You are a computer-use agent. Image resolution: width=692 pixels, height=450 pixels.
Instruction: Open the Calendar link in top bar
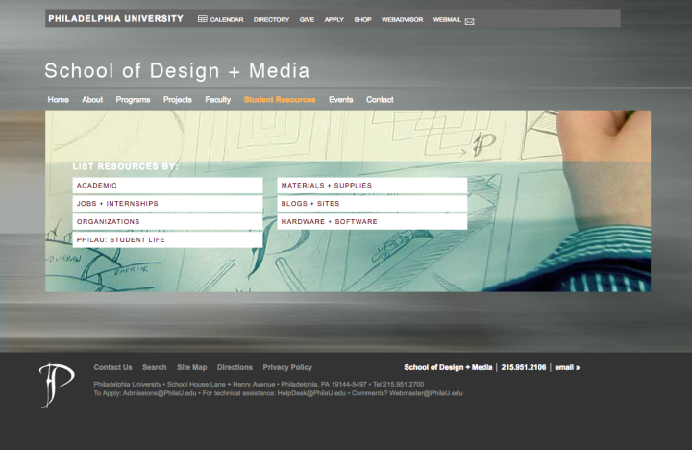[x=227, y=19]
